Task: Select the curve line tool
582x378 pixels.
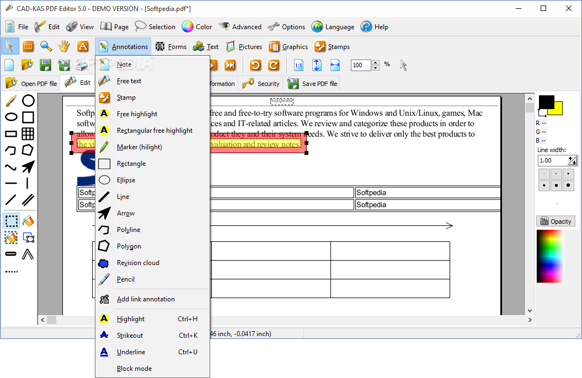Action: point(11,167)
